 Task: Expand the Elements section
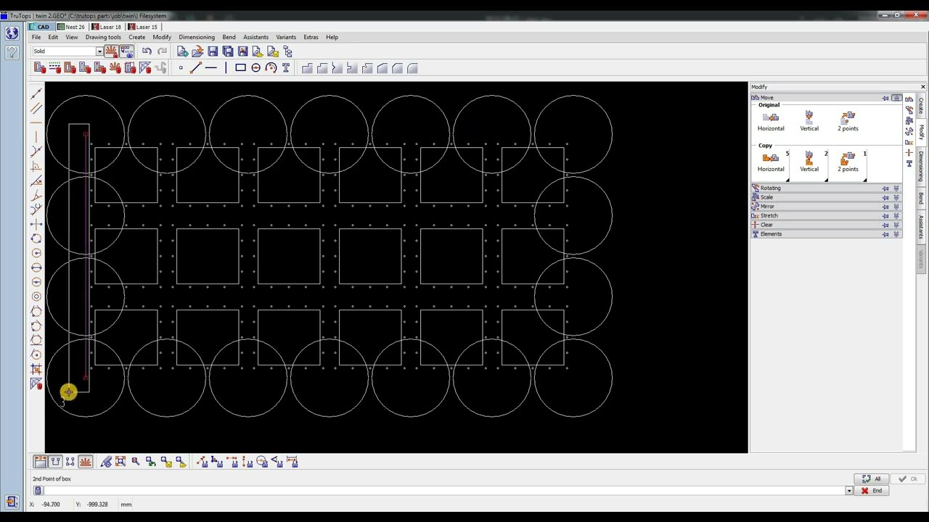pos(896,234)
